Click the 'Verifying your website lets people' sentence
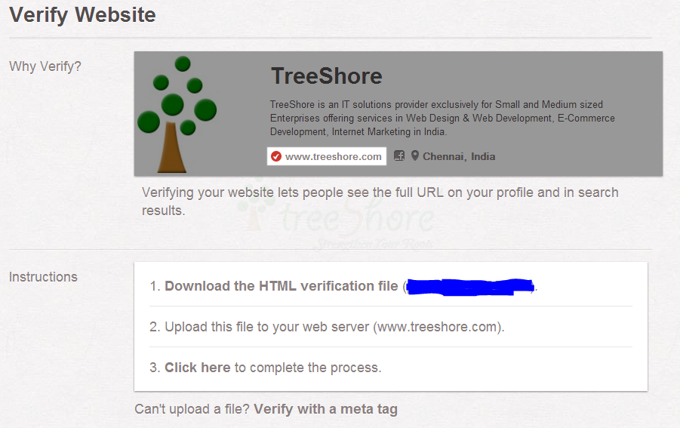Viewport: 680px width, 428px height. [380, 202]
